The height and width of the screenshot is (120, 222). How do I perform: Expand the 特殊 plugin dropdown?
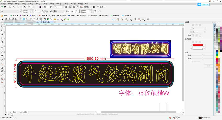[27, 16]
